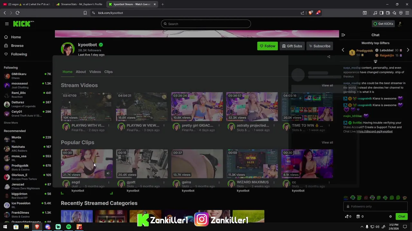Open options for PLAYING WITH VI... video

109,125
